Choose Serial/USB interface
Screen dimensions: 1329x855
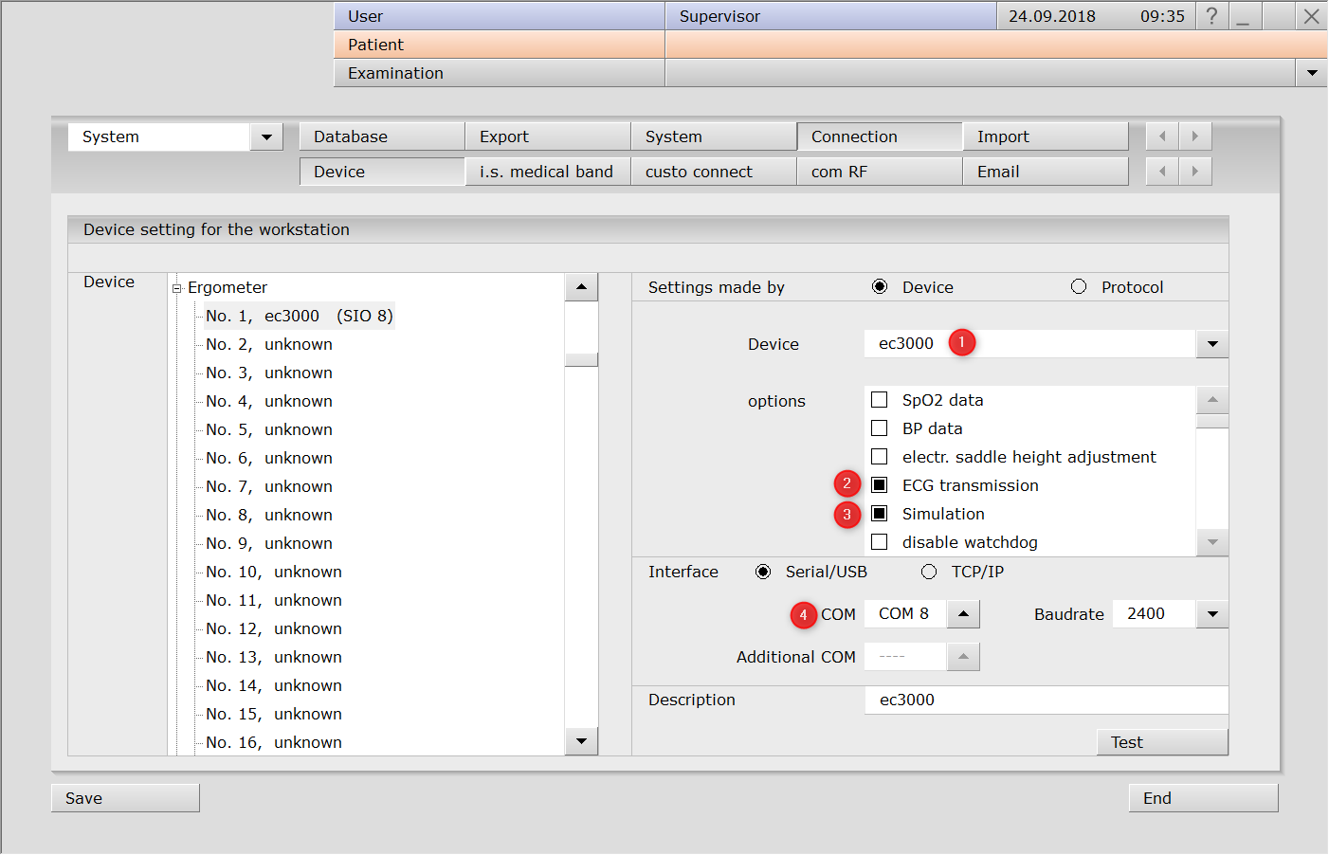763,572
